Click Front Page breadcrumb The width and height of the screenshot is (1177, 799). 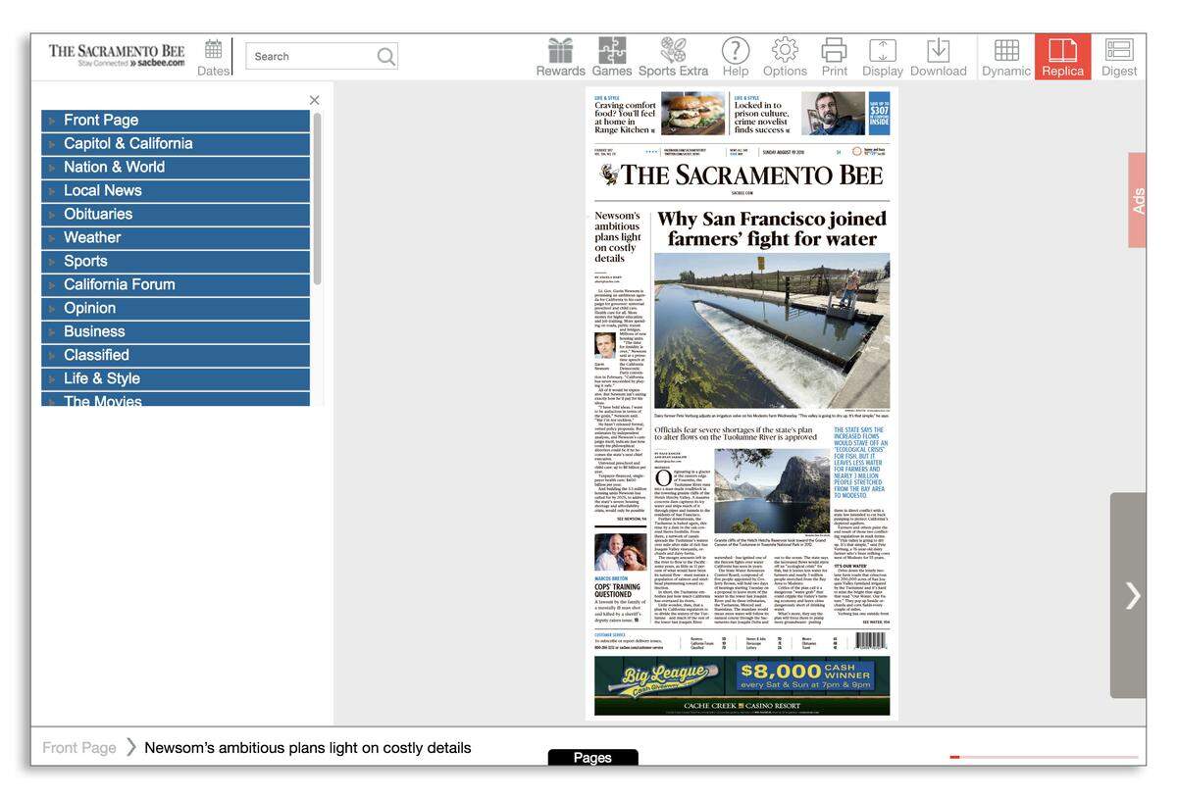pos(79,748)
